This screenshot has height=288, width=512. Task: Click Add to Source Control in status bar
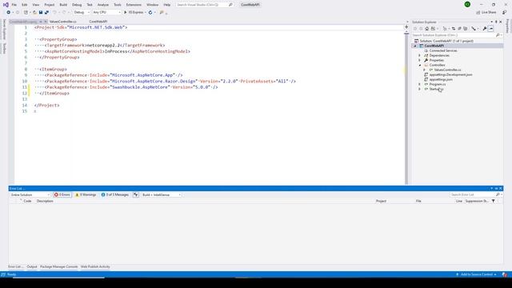tap(477, 274)
